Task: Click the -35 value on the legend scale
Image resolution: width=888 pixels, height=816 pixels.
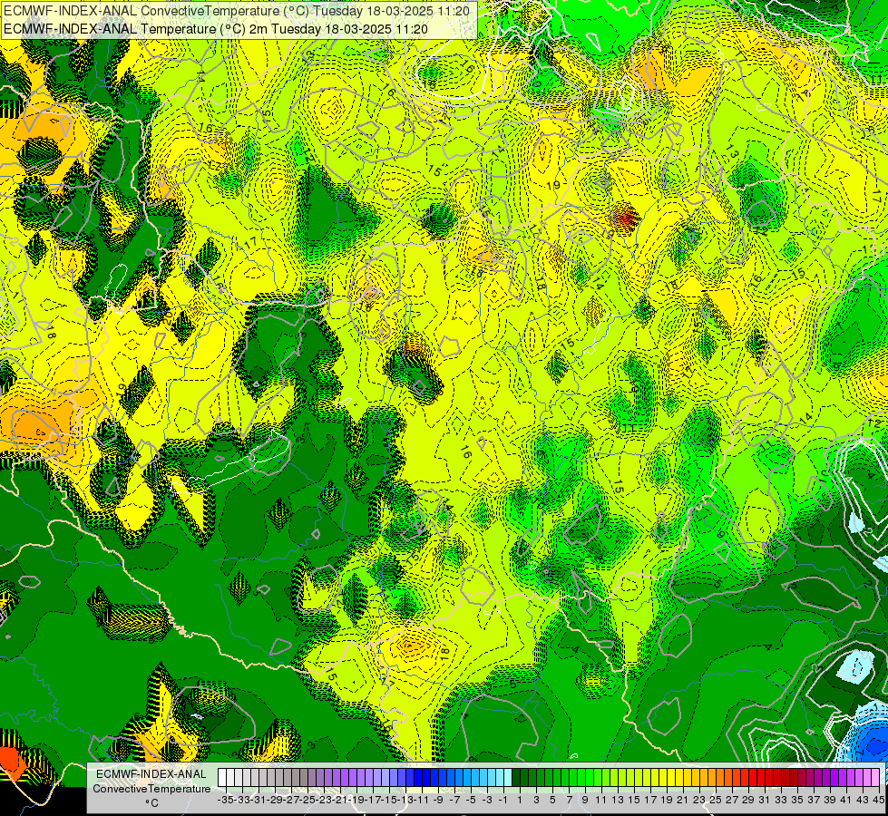Action: tap(225, 801)
